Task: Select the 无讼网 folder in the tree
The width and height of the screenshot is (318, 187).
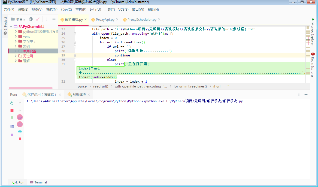Action: 28,56
